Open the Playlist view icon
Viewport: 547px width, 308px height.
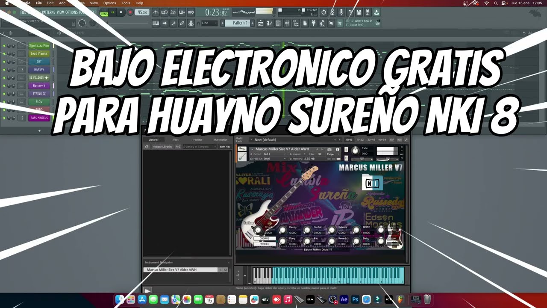click(x=260, y=23)
